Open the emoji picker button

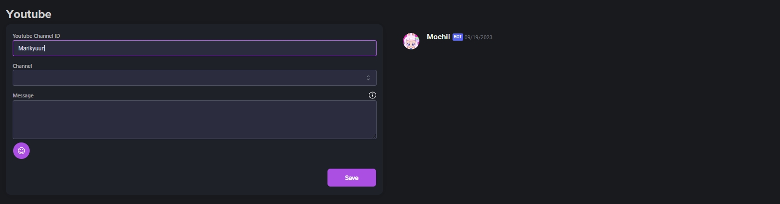pyautogui.click(x=21, y=151)
